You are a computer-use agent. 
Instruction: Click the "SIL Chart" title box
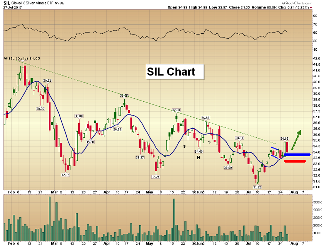tap(175, 71)
